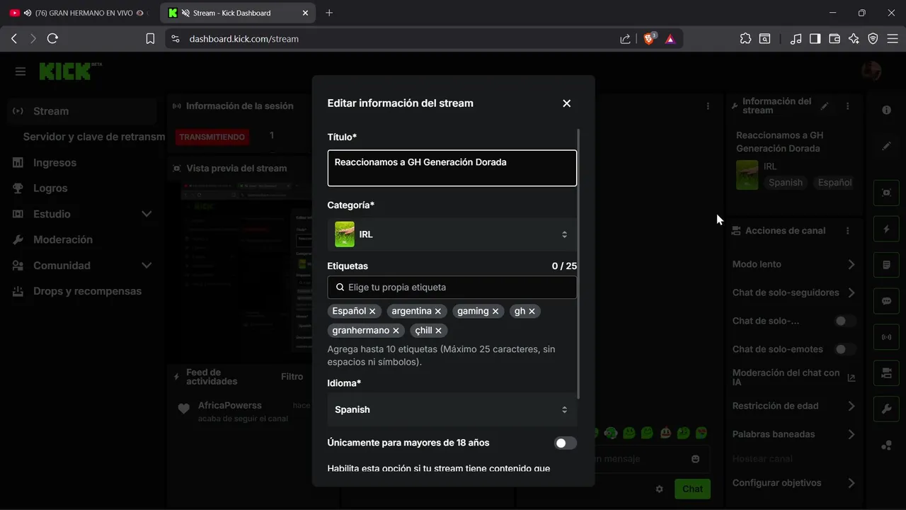Click Brave Shields icon in address bar
Image resolution: width=906 pixels, height=510 pixels.
click(649, 39)
